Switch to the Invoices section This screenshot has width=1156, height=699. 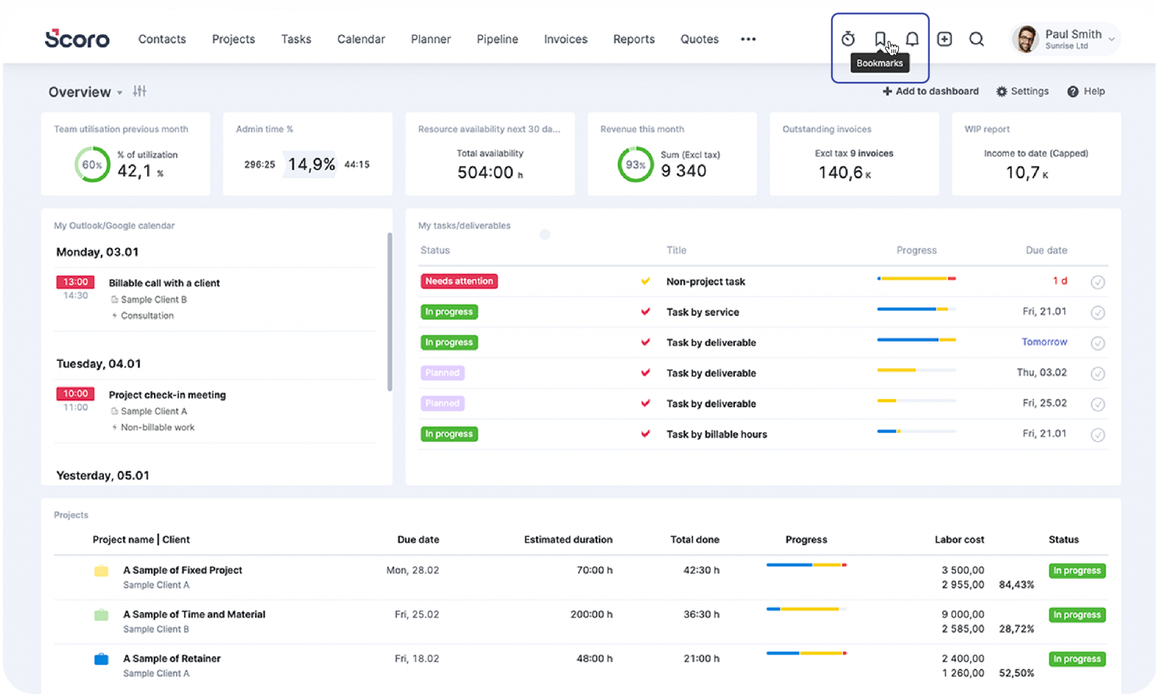pos(566,39)
